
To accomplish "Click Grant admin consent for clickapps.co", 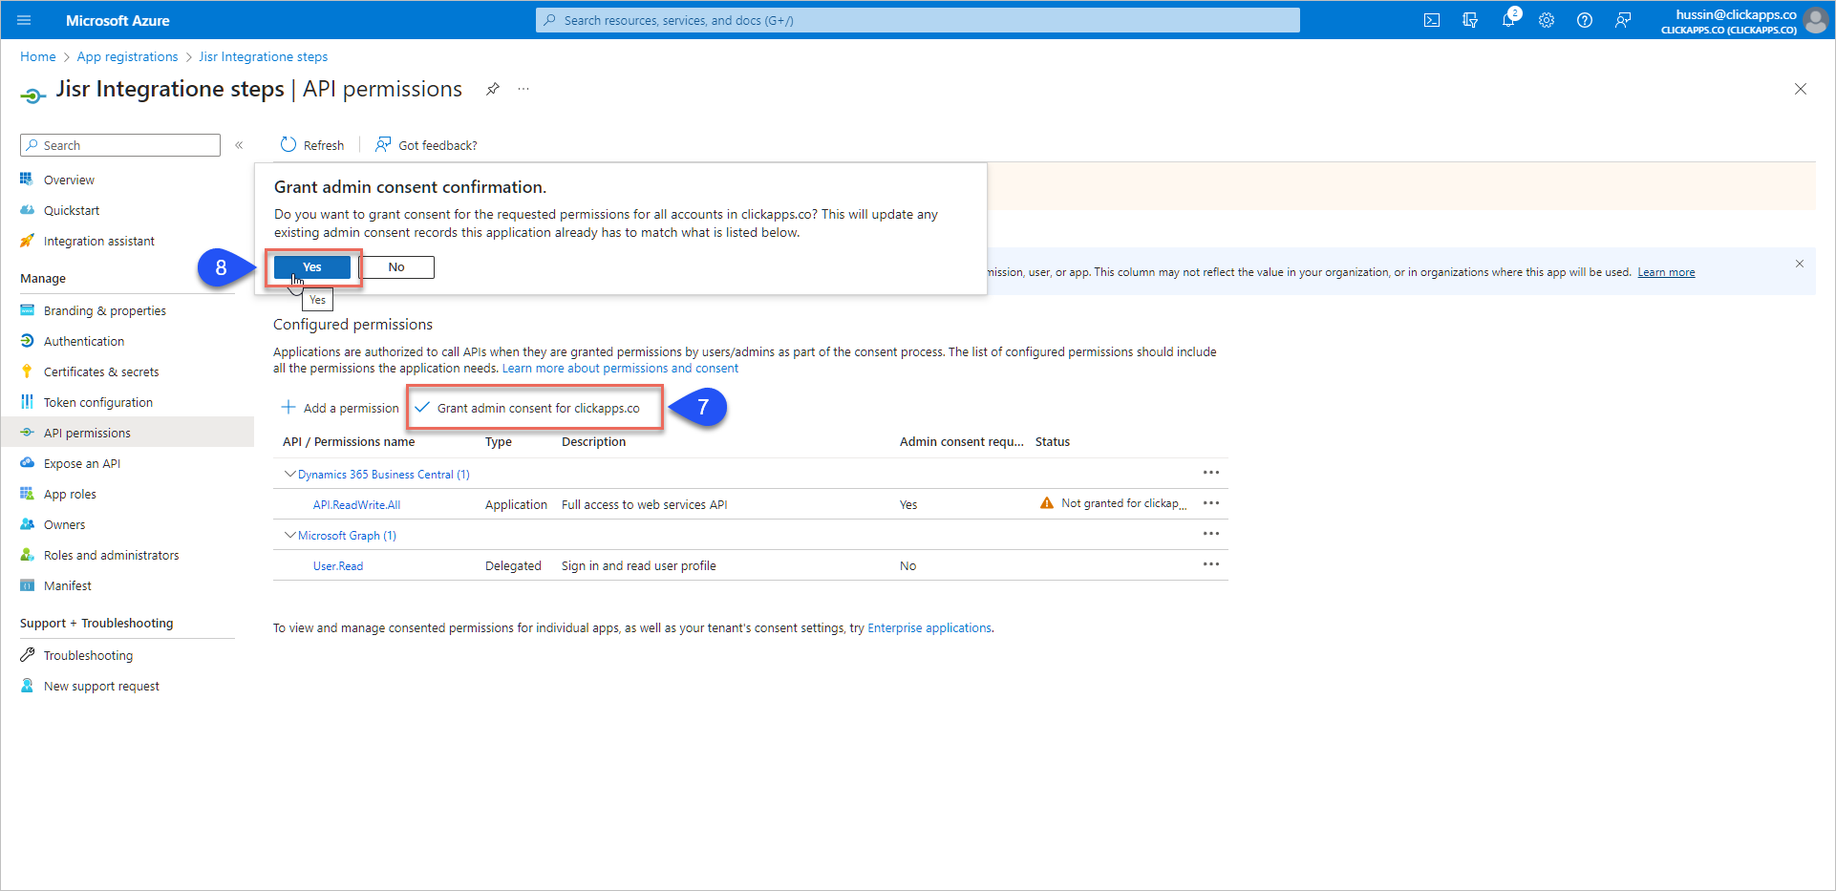I will [537, 408].
